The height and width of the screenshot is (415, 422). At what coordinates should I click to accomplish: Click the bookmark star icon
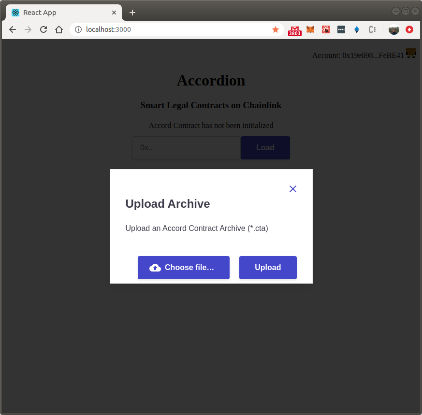tap(276, 29)
